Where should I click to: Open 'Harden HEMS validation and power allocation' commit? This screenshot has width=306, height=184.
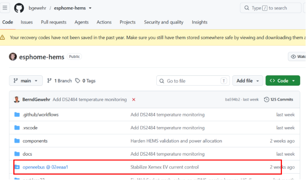pyautogui.click(x=176, y=141)
